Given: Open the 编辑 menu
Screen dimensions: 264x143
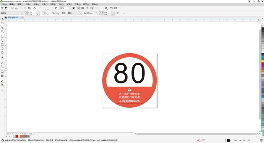Looking at the screenshot, I should point(12,4).
